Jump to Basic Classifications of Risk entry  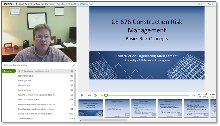[29, 100]
